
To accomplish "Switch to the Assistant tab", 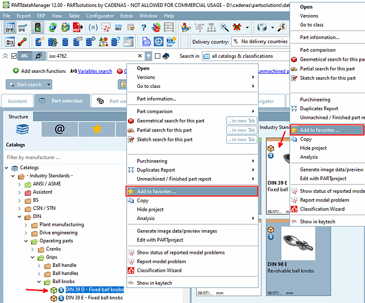I will 18,101.
